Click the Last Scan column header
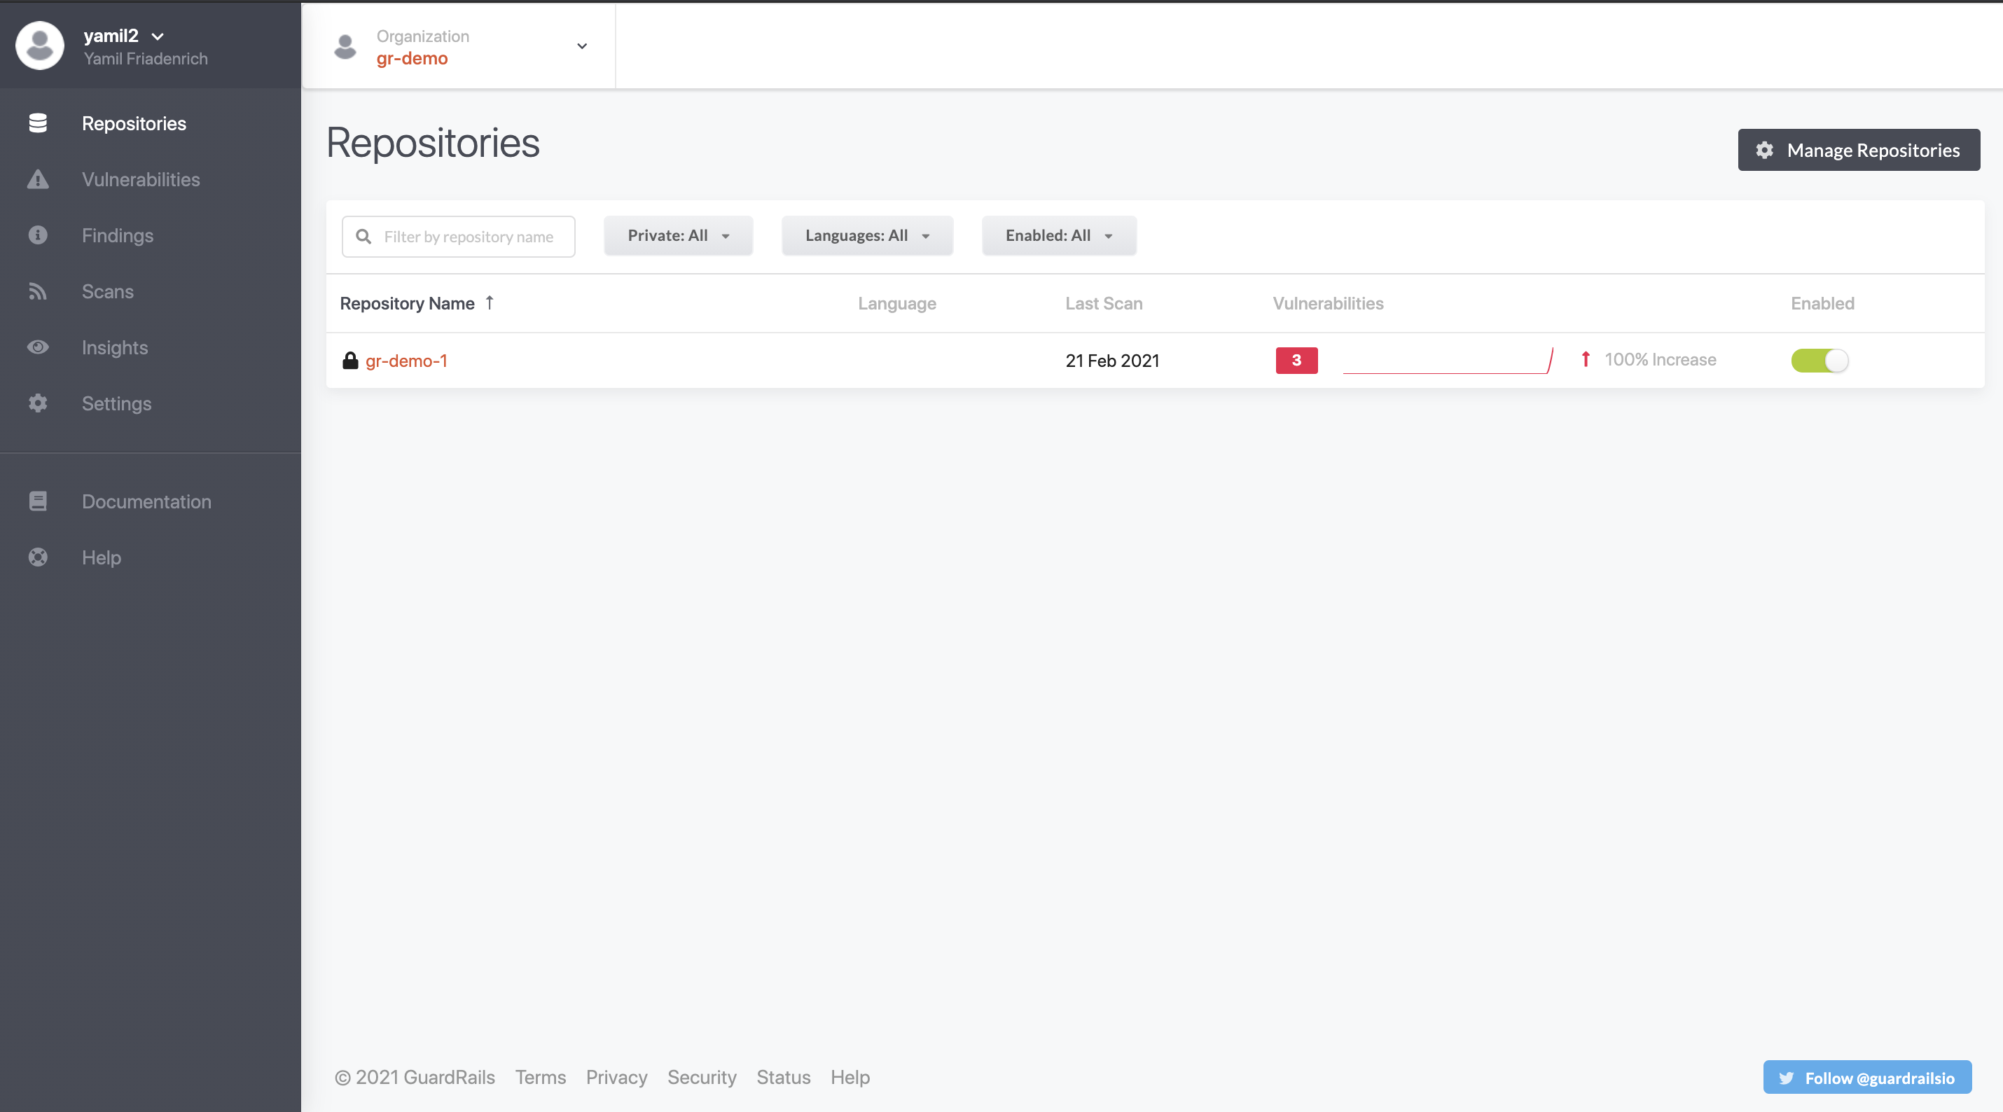2003x1112 pixels. click(x=1103, y=303)
